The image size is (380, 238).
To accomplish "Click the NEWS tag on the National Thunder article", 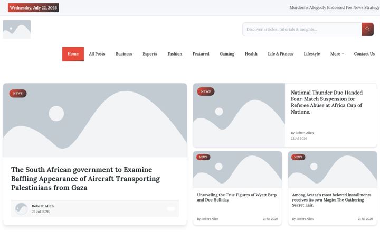I will click(206, 91).
